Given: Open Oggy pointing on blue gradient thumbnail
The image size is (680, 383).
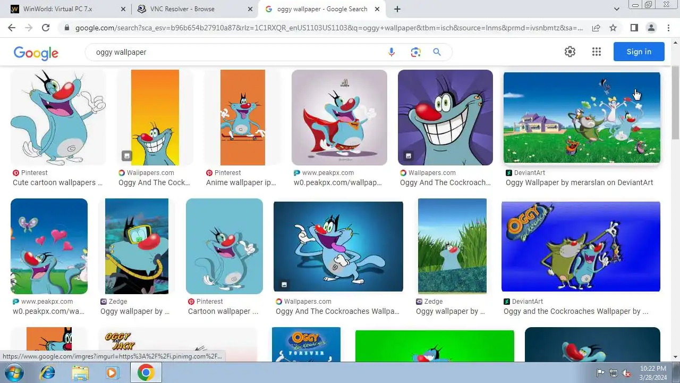Looking at the screenshot, I should pyautogui.click(x=338, y=246).
